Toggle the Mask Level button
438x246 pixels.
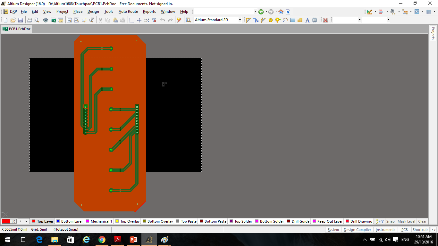point(406,221)
